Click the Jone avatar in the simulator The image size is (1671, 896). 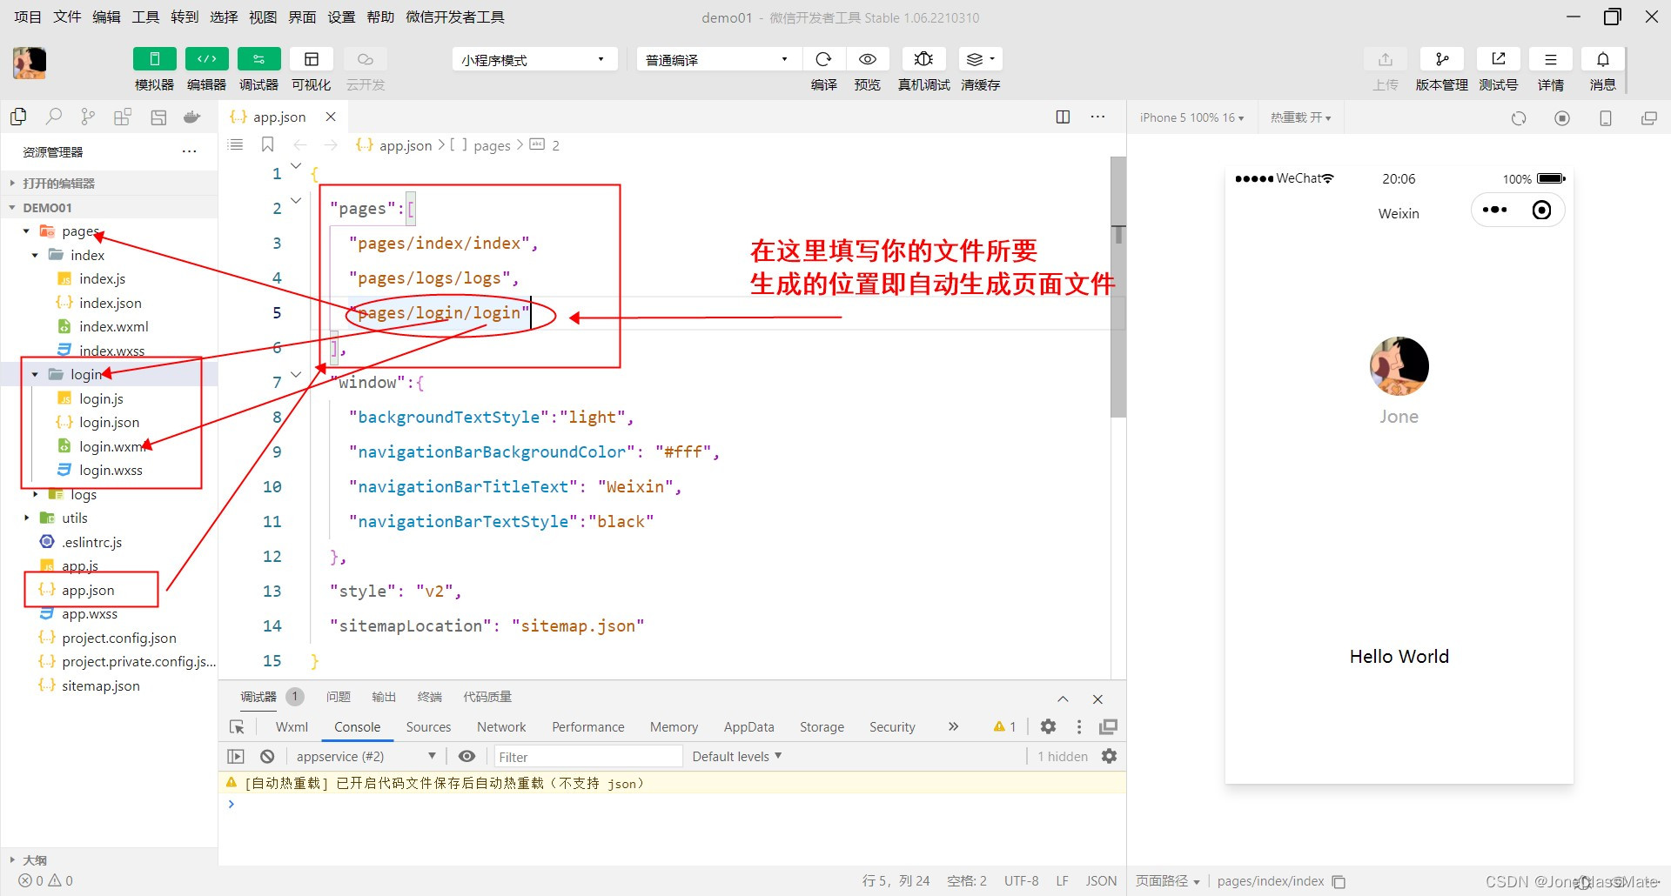(1399, 366)
